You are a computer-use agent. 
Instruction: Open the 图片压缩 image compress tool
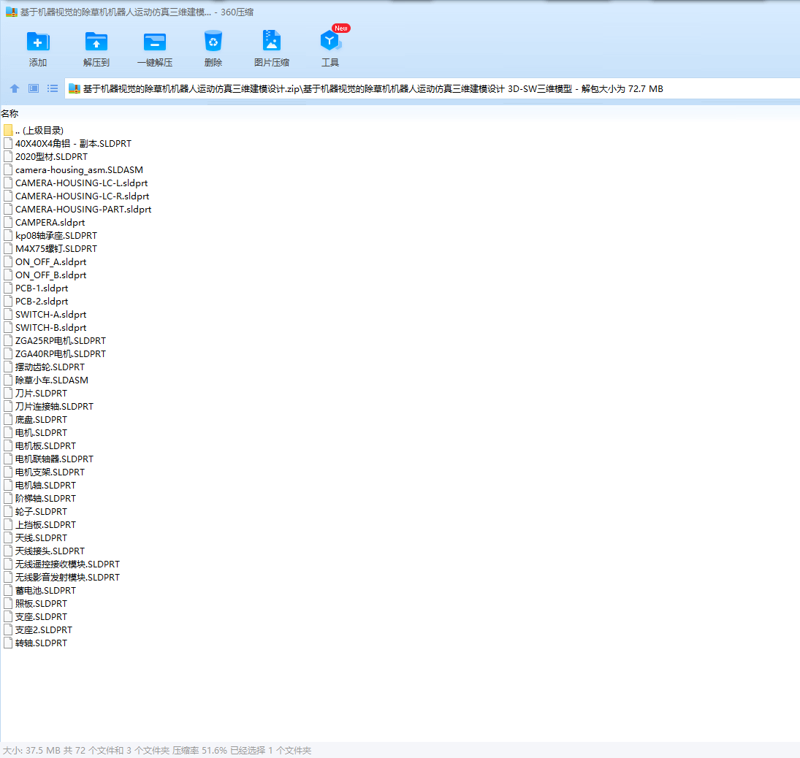pyautogui.click(x=272, y=41)
